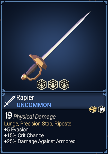Image resolution: width=108 pixels, height=154 pixels.
Task: Click the rapier's golden hilt guard
Action: coord(38,61)
